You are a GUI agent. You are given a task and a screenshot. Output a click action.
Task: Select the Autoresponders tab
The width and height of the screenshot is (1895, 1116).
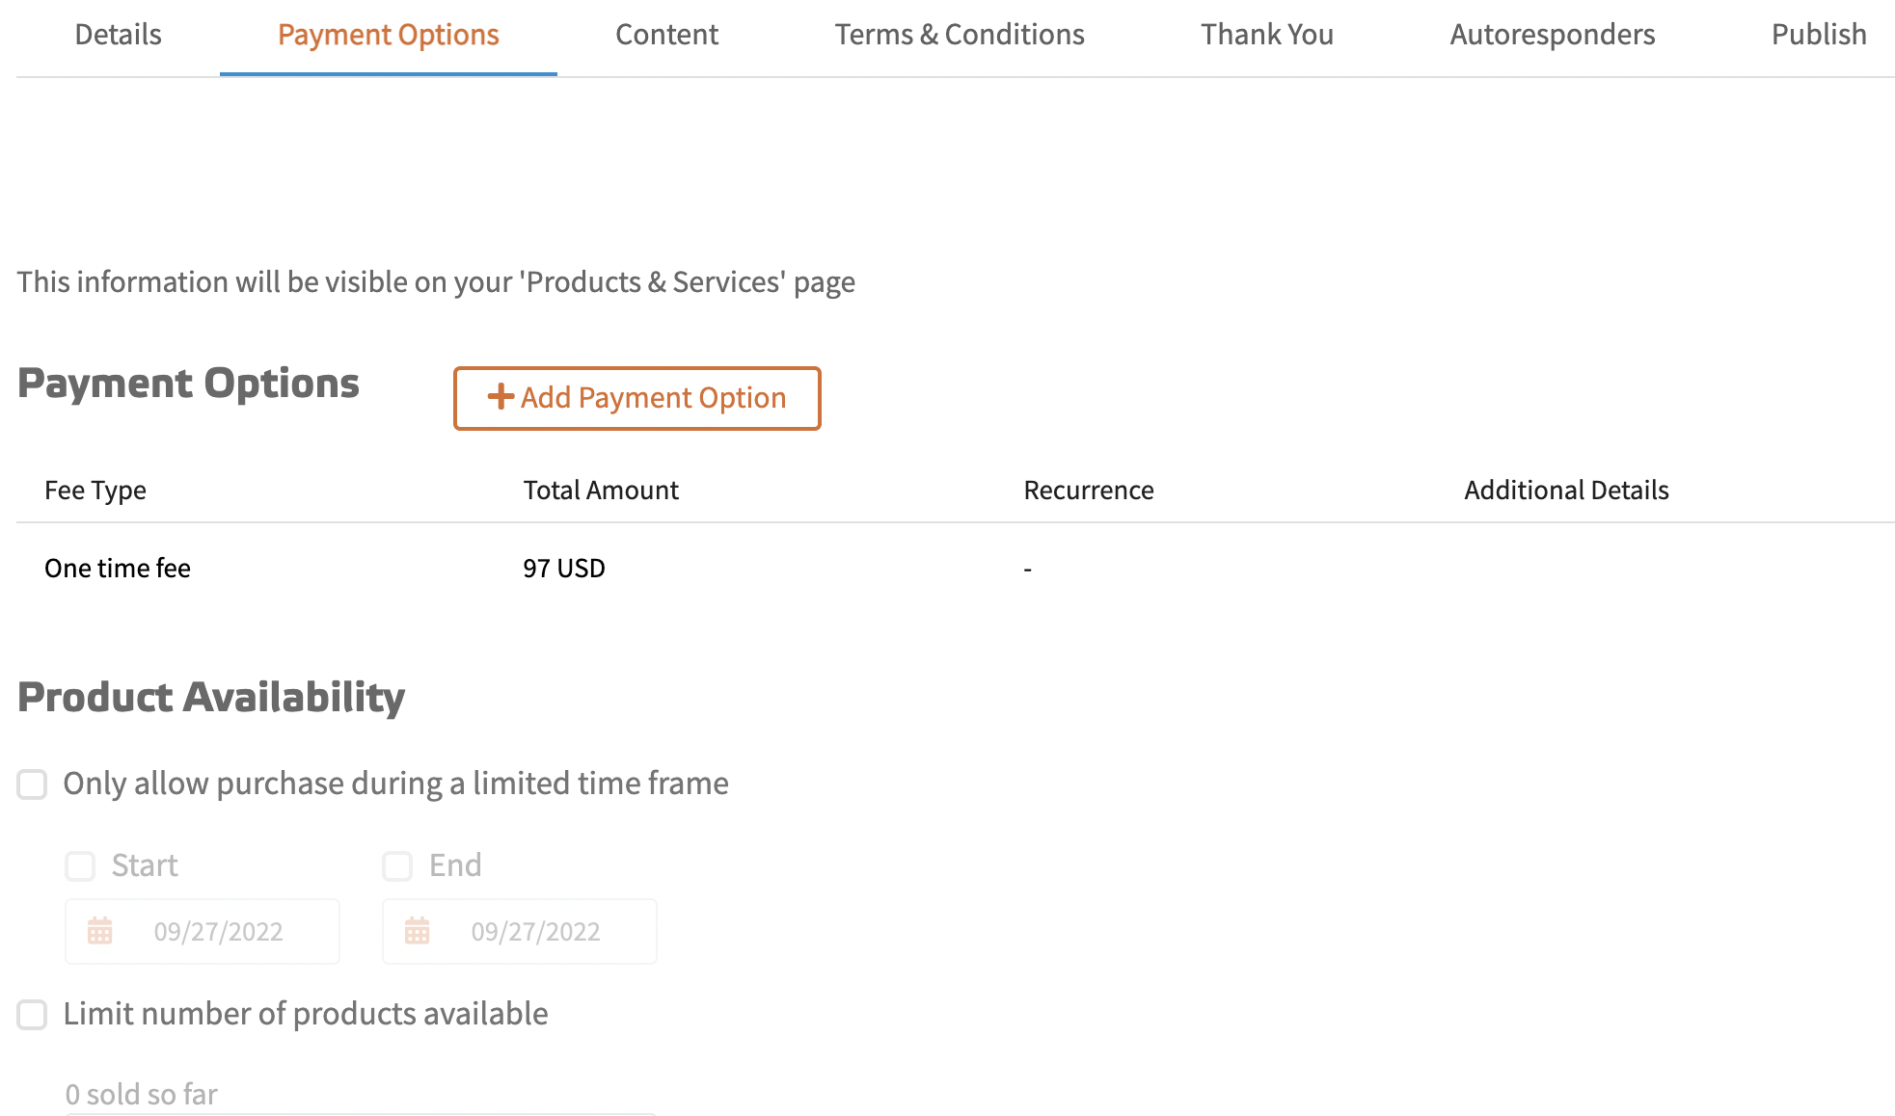pos(1552,35)
